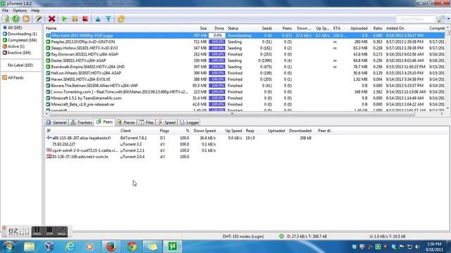Click the Move Down Queue arrow icon

point(109,19)
